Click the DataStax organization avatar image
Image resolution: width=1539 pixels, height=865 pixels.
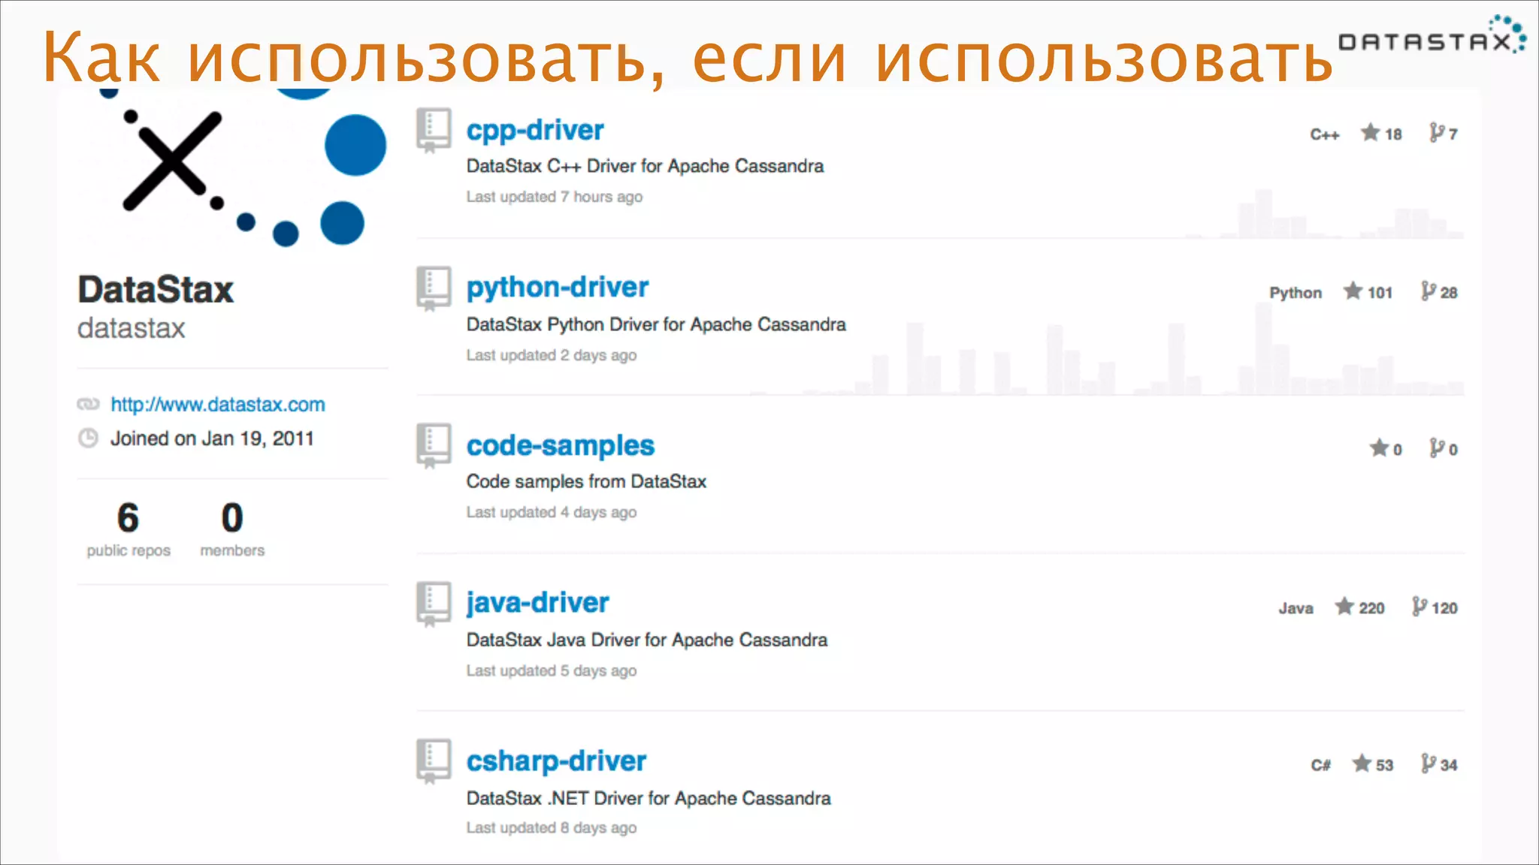233,169
